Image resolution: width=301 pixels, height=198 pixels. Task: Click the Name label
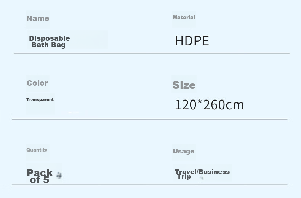pyautogui.click(x=38, y=18)
